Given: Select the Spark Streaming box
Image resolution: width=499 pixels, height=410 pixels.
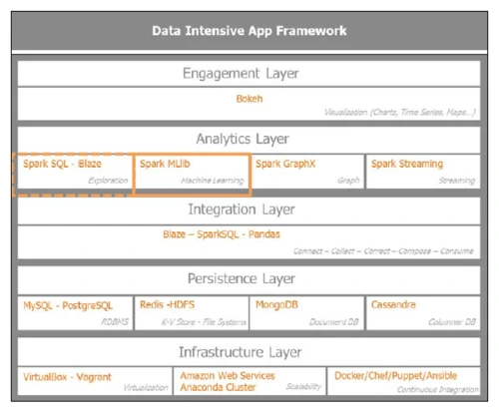Looking at the screenshot, I should [423, 172].
